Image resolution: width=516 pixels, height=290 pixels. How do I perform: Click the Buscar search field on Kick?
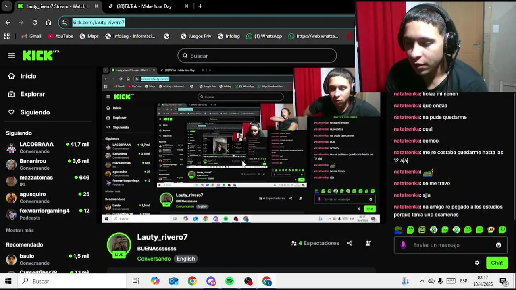point(257,56)
